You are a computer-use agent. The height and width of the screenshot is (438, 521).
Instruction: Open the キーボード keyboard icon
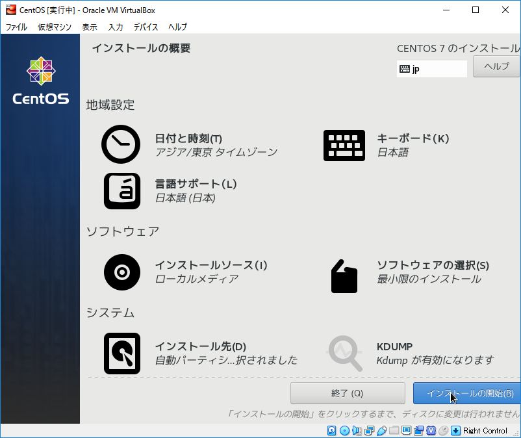pos(344,146)
